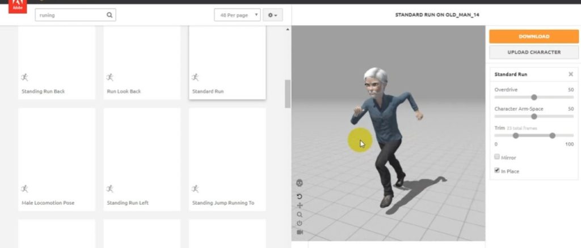Click running figure icon on Standing Run Back
The image size is (581, 248).
24,77
